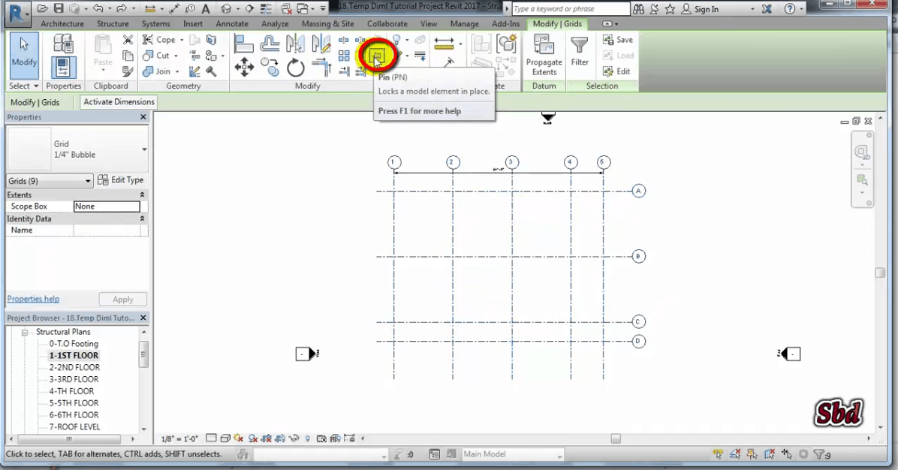Collapse the Extents section in Properties
The height and width of the screenshot is (470, 898).
click(x=143, y=195)
